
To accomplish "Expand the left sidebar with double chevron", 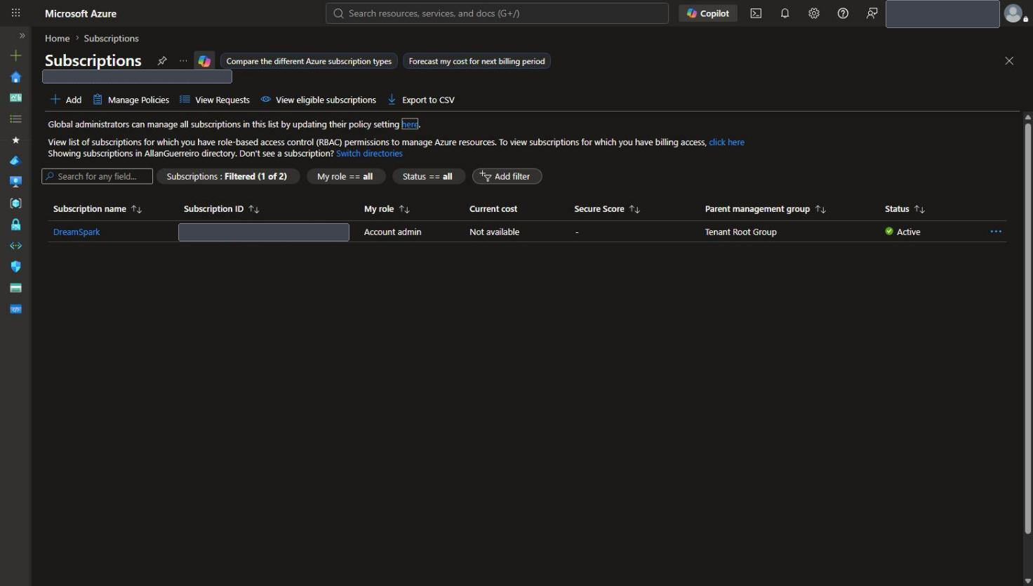I will pos(22,35).
